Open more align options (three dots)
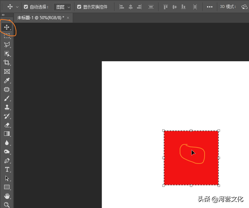 [210, 7]
